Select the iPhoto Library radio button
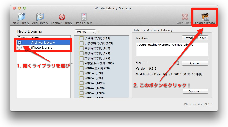 click(19, 47)
